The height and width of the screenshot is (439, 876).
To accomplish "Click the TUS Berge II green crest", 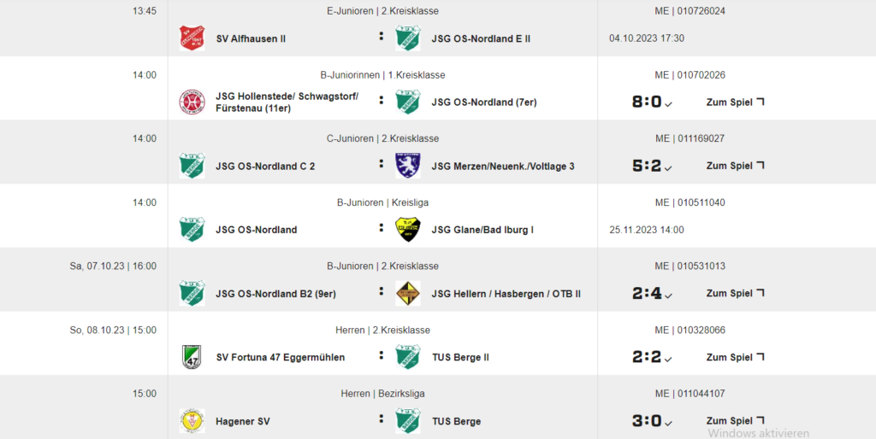I will pos(408,357).
